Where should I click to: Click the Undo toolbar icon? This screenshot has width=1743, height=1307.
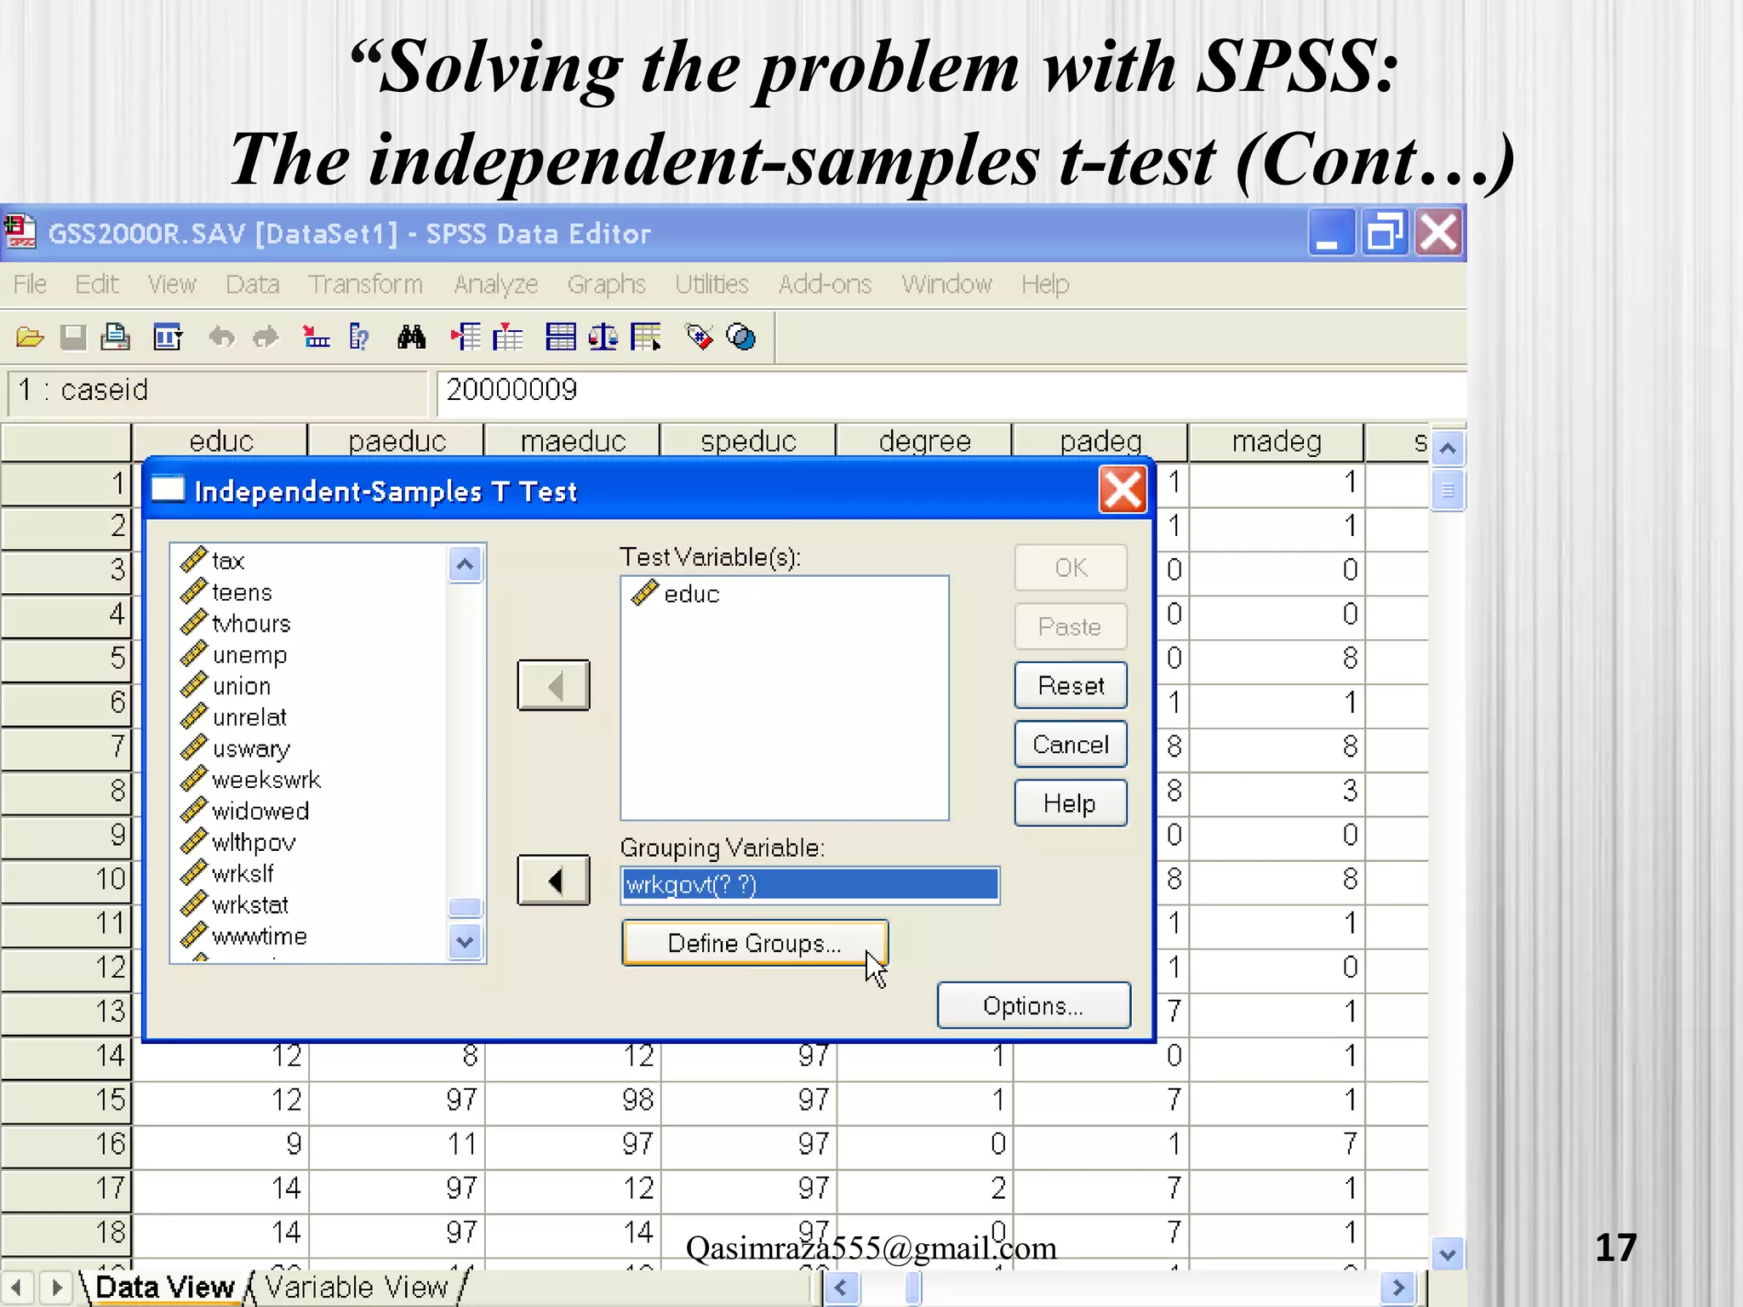coord(221,338)
